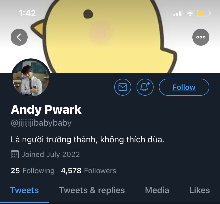
Task: Follow Andy Pwark's account
Action: click(184, 87)
